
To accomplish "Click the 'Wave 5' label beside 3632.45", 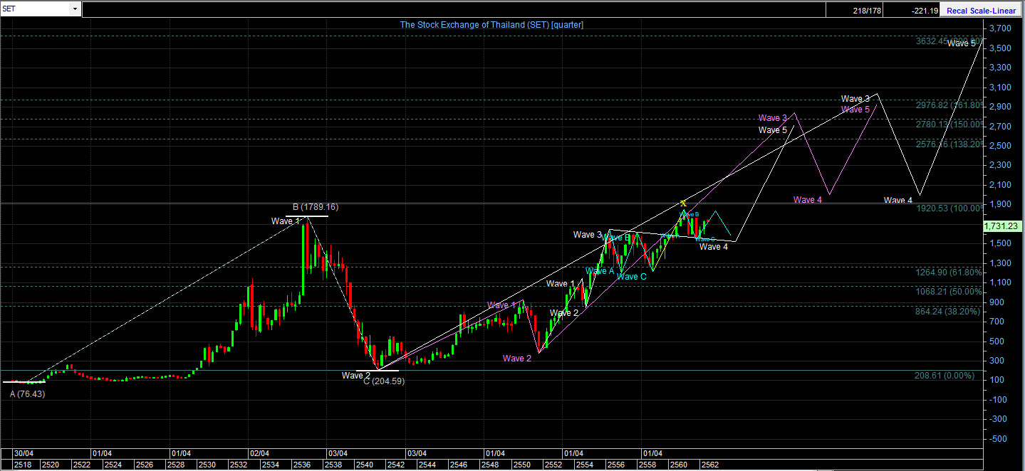I will [962, 43].
